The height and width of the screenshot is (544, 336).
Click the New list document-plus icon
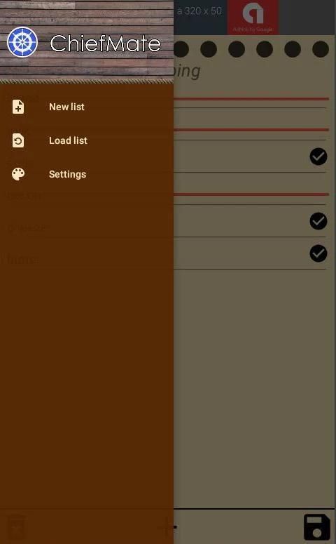tap(18, 107)
